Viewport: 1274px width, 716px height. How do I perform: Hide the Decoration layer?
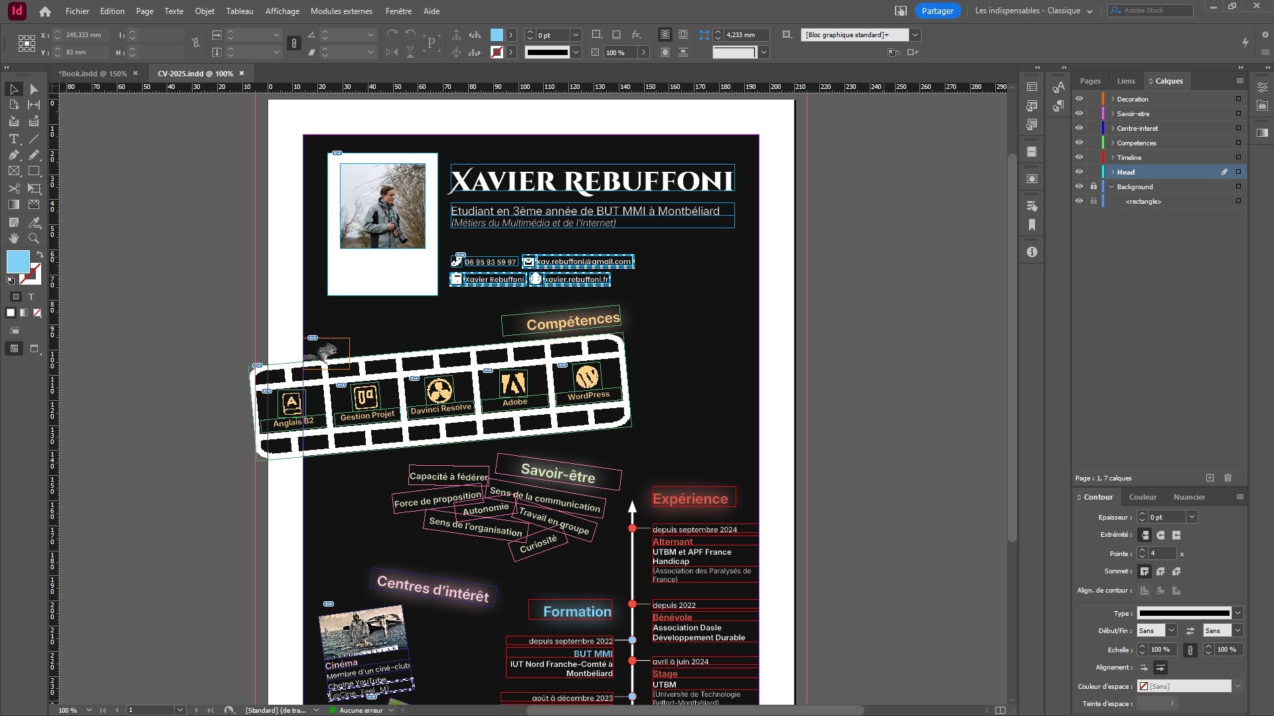pyautogui.click(x=1079, y=99)
